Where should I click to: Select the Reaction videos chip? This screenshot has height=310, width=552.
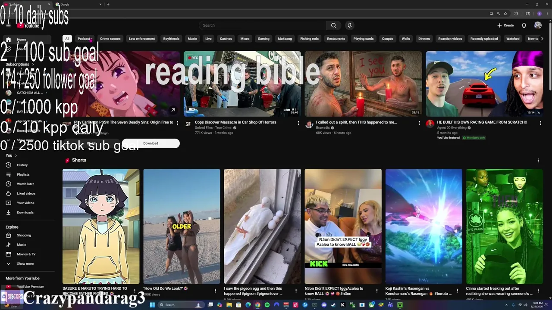450,39
